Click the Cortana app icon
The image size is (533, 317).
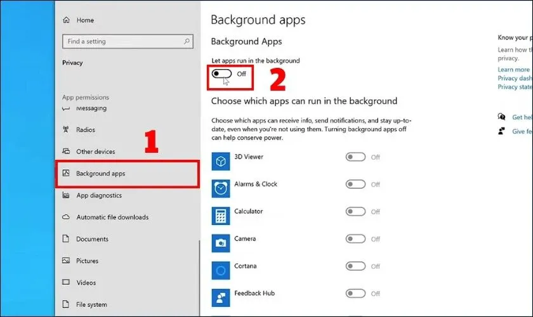pyautogui.click(x=221, y=271)
